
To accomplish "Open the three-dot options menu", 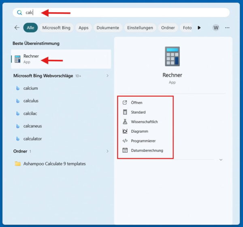I will [227, 28].
